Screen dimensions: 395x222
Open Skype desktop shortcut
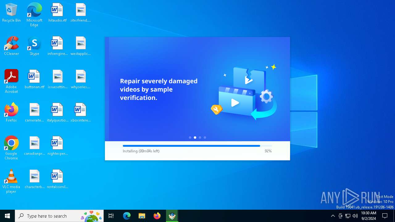(x=34, y=46)
